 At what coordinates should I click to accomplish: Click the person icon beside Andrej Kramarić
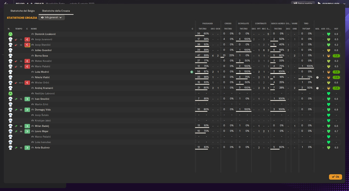tap(32, 88)
